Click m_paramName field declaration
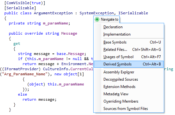The image size is (175, 115). pyautogui.click(x=56, y=23)
